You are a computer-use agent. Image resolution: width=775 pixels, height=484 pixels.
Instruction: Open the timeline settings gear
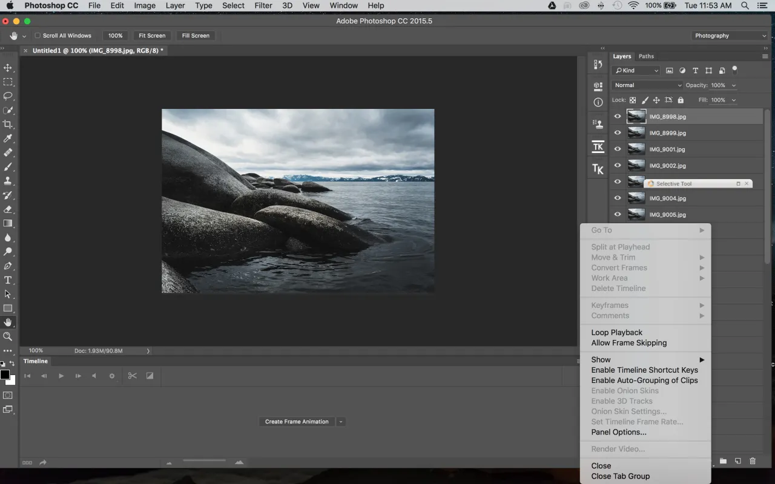coord(111,376)
